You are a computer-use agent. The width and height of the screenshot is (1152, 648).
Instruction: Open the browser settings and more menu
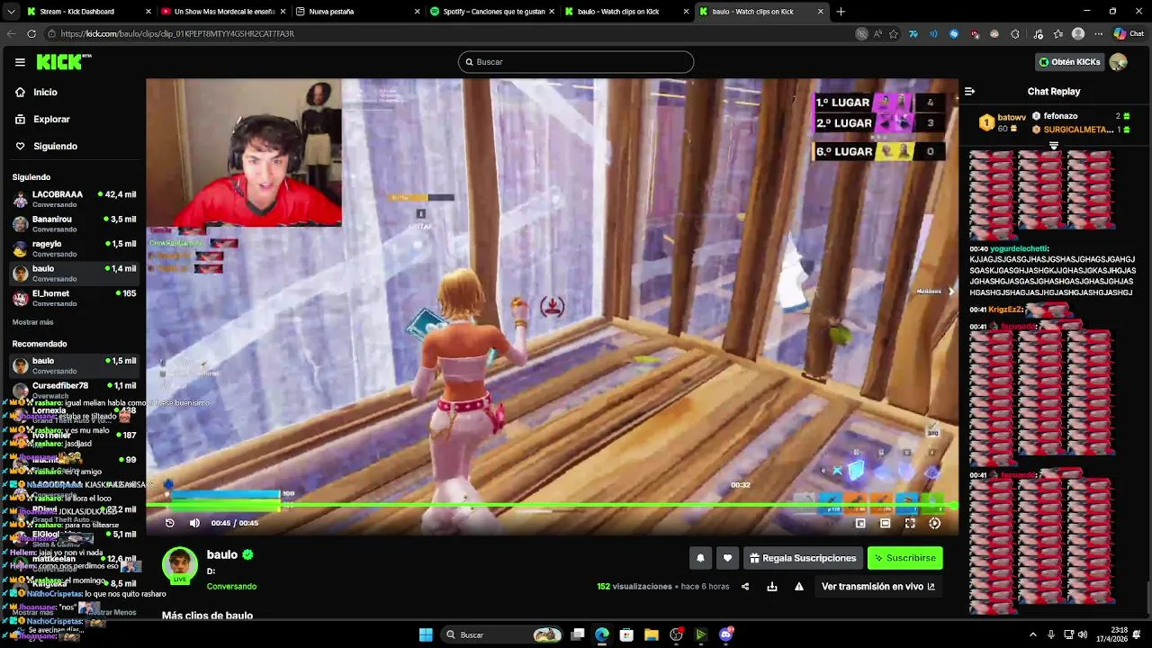tap(1098, 33)
